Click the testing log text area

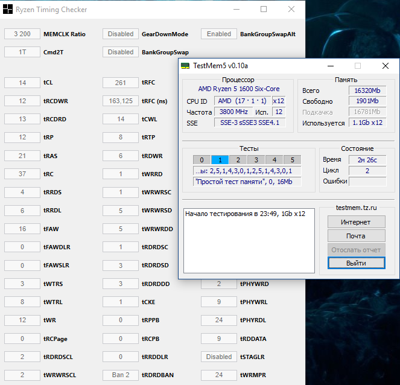point(249,241)
